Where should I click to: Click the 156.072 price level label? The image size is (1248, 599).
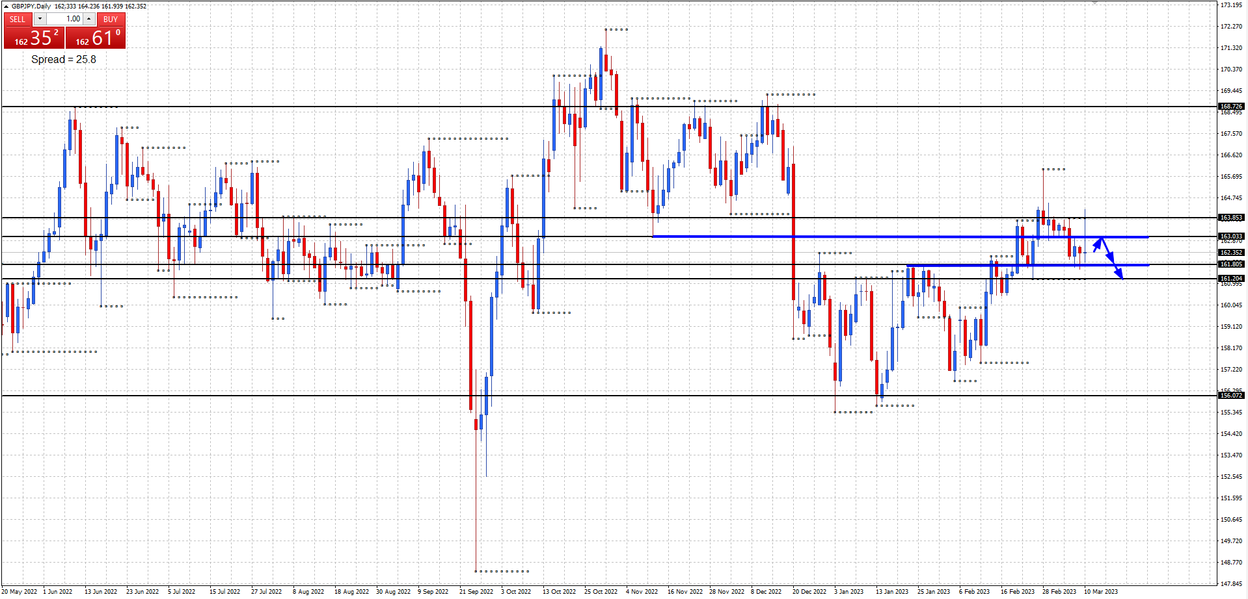[1230, 395]
